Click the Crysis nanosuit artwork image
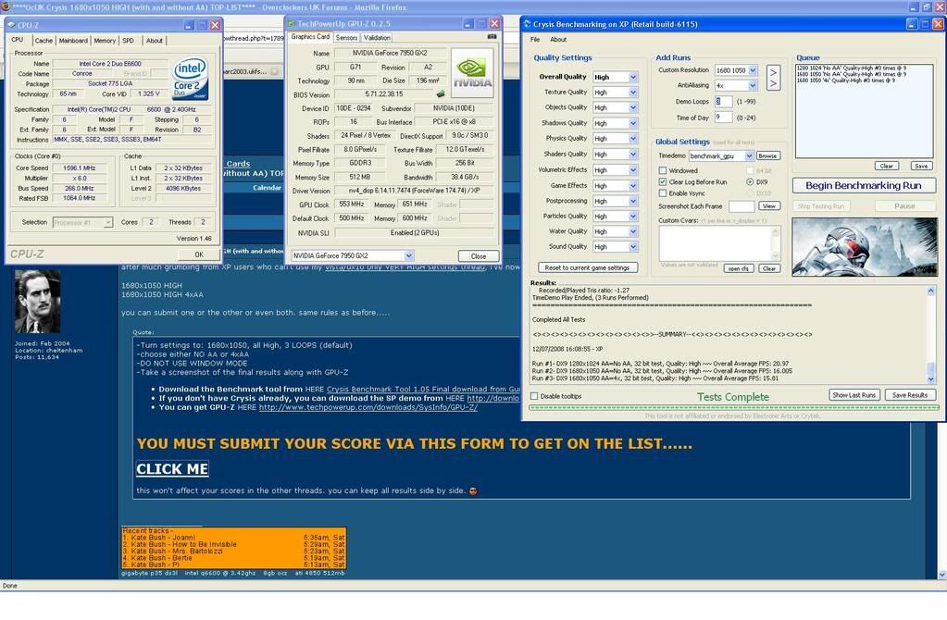 [x=865, y=247]
